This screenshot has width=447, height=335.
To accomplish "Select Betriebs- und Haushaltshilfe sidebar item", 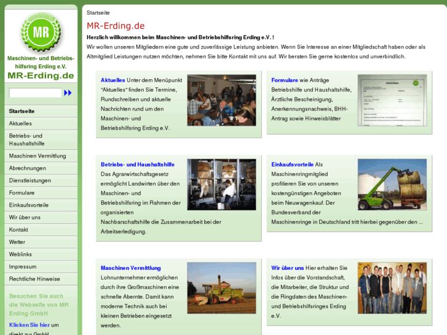I will coord(41,140).
